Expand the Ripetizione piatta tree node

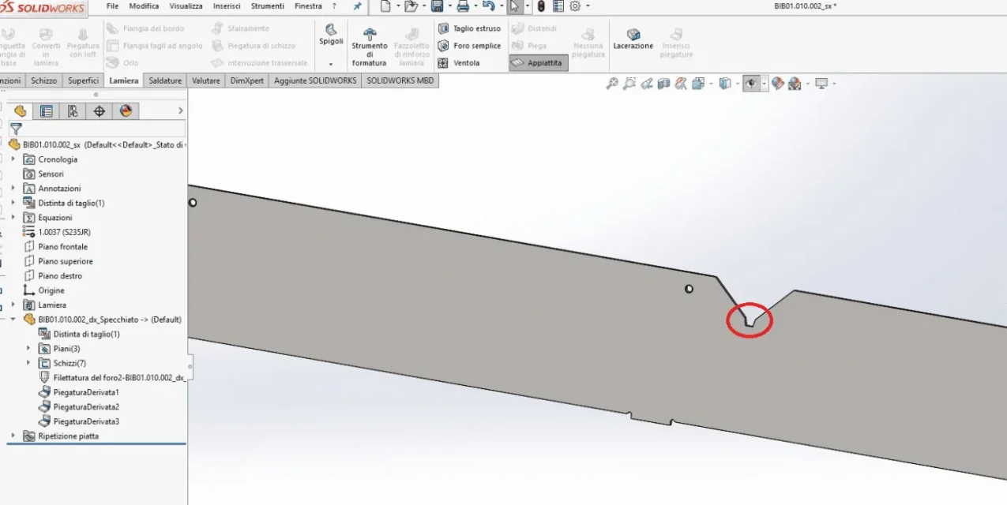13,436
